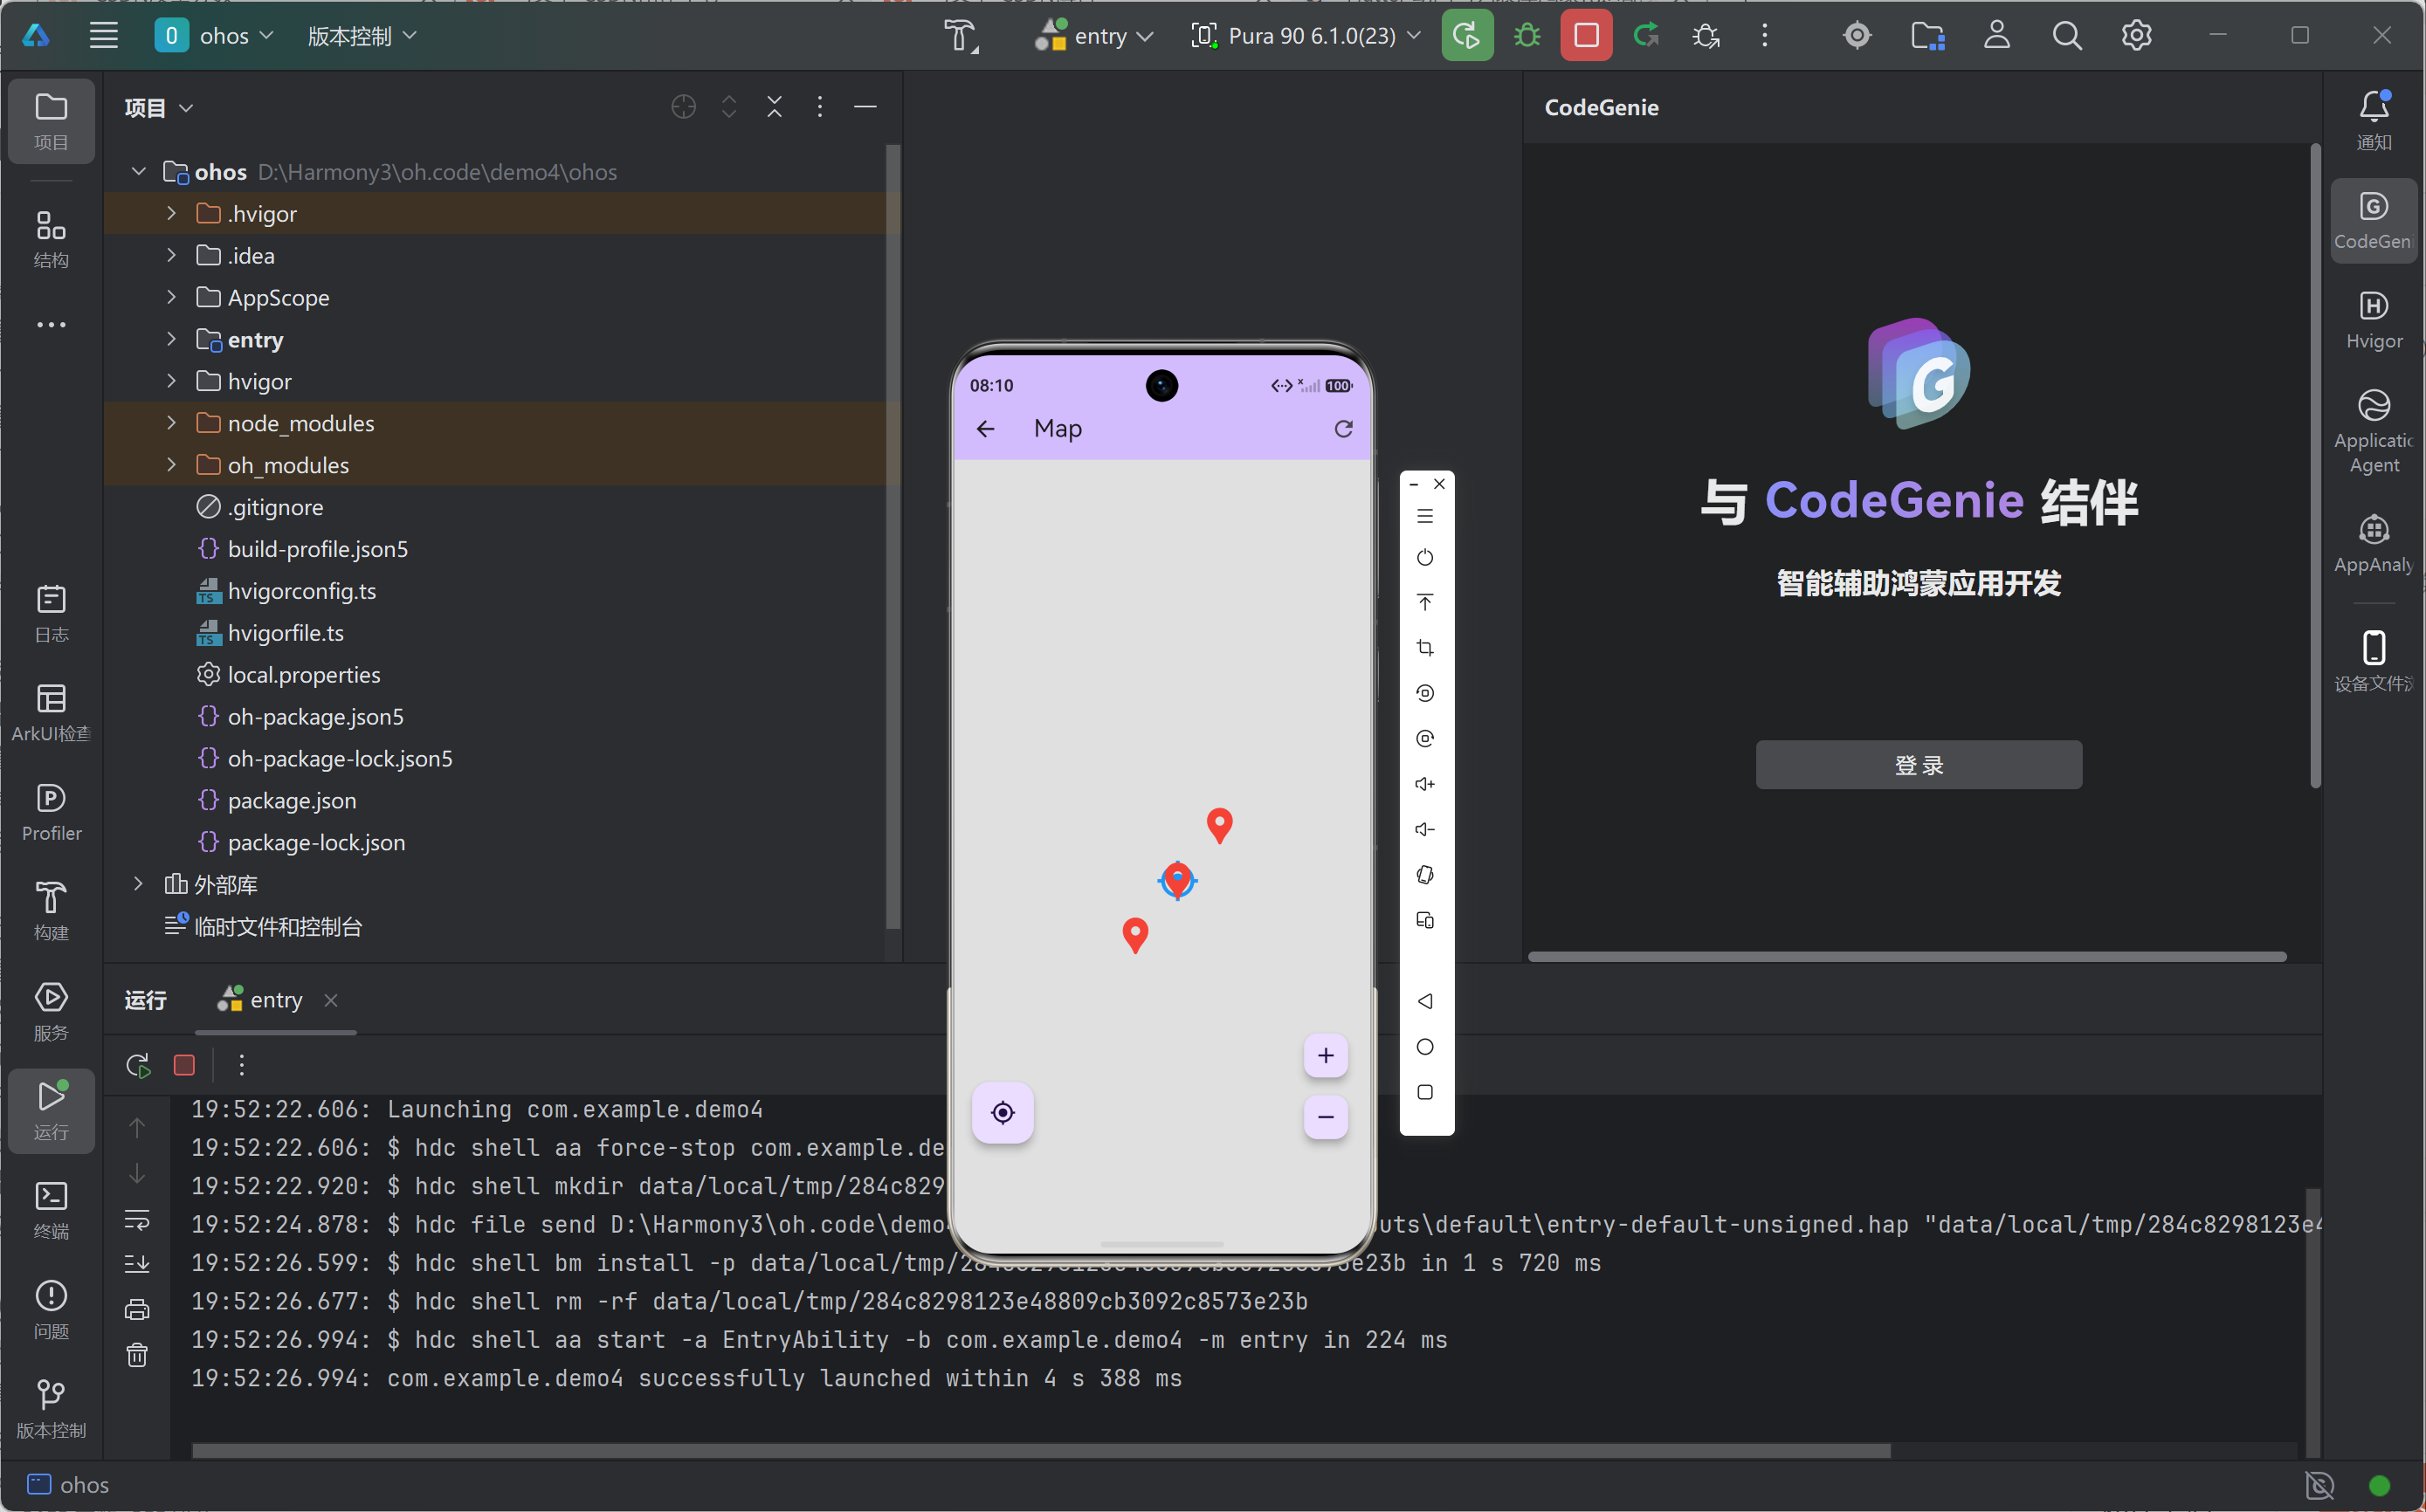2426x1512 pixels.
Task: Click the Debug bug icon in toolbar
Action: (x=1527, y=36)
